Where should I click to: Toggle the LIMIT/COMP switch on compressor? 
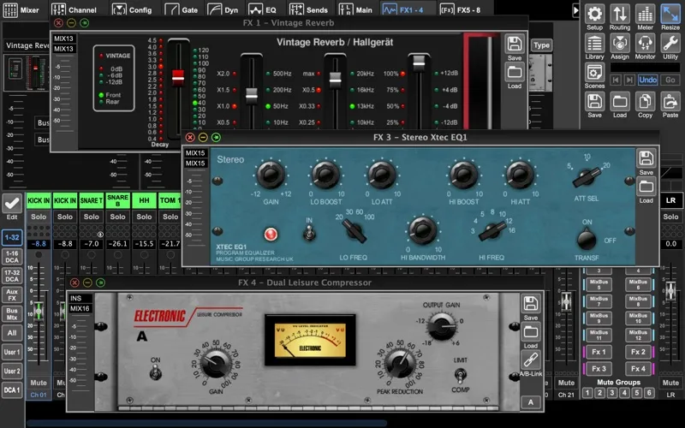click(460, 375)
